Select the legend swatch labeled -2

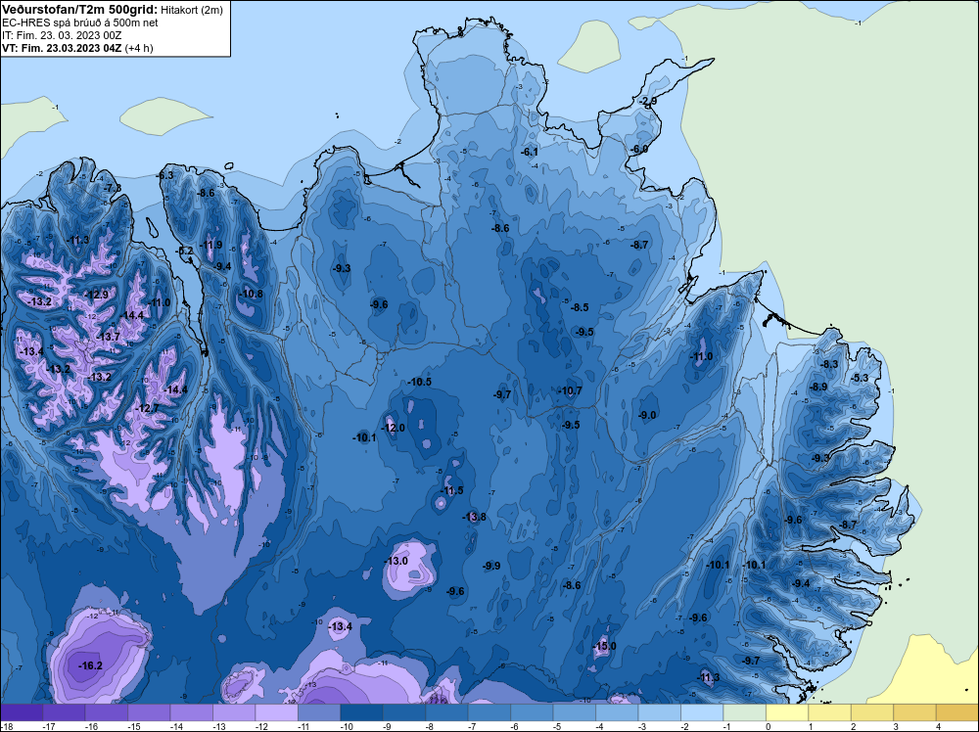coord(702,712)
